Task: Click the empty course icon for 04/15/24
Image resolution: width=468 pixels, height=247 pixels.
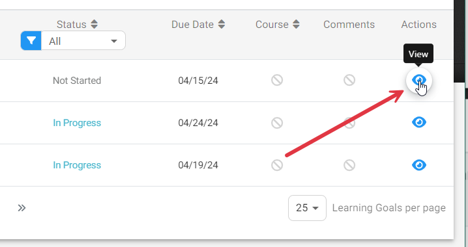Action: tap(277, 80)
